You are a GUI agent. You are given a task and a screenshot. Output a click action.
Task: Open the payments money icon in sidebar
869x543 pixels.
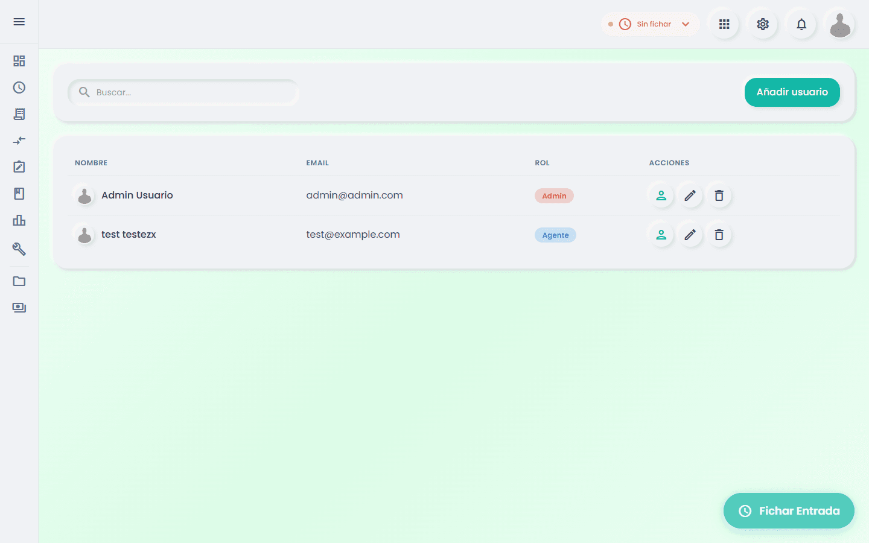(19, 308)
